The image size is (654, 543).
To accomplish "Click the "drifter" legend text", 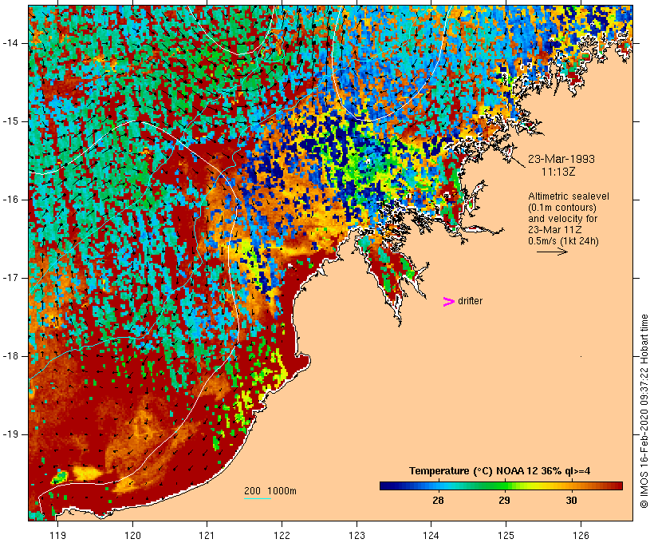I will tap(470, 301).
